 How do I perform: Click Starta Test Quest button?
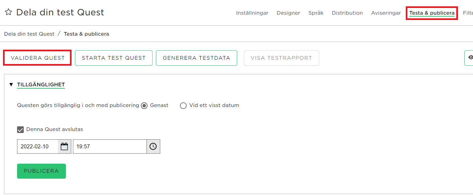(x=114, y=58)
